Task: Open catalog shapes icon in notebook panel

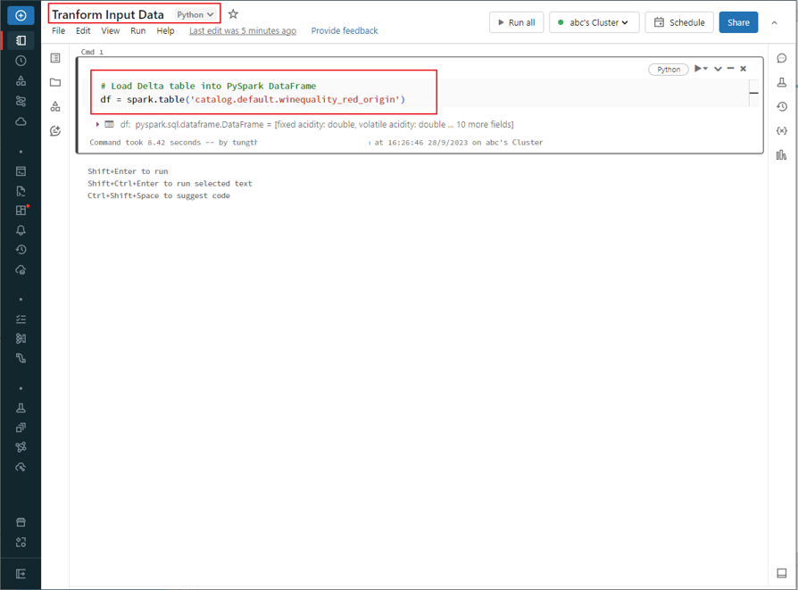Action: tap(55, 106)
